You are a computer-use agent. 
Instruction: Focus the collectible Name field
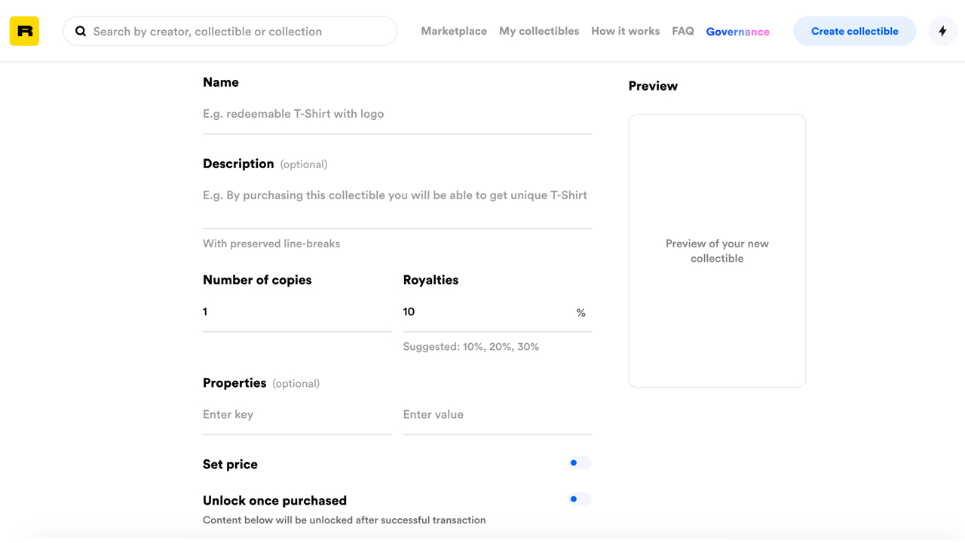(397, 114)
